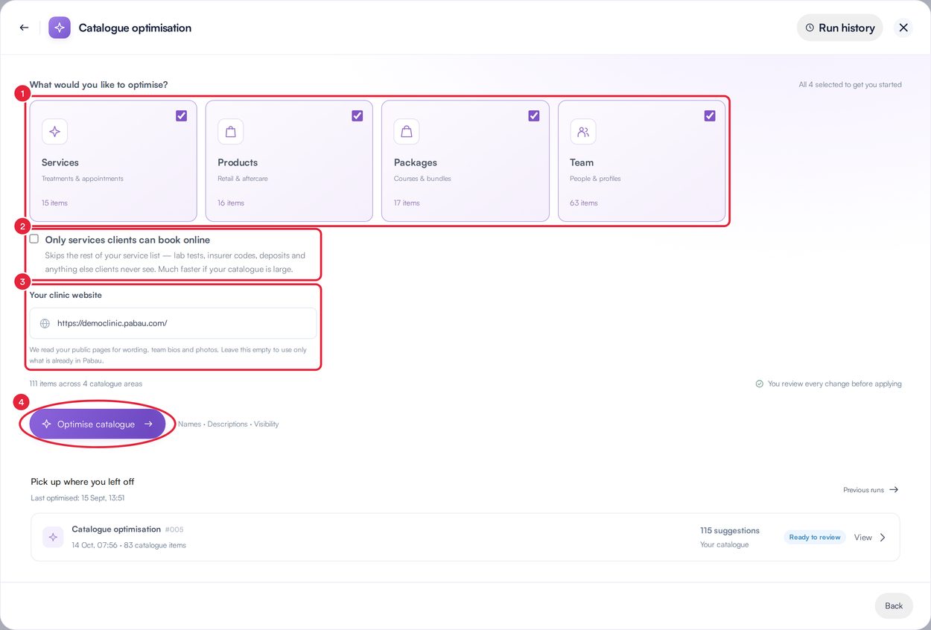Image resolution: width=931 pixels, height=630 pixels.
Task: Focus the clinic website URL field
Action: [x=173, y=323]
